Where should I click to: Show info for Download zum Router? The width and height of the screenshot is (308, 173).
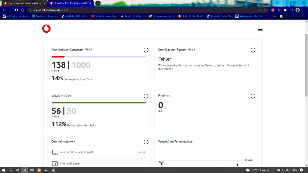(x=253, y=50)
